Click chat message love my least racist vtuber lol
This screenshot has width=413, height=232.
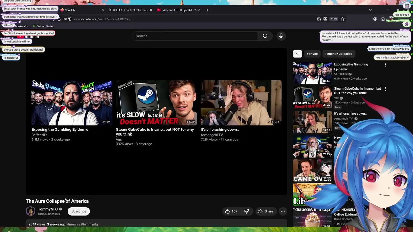pyautogui.click(x=392, y=58)
